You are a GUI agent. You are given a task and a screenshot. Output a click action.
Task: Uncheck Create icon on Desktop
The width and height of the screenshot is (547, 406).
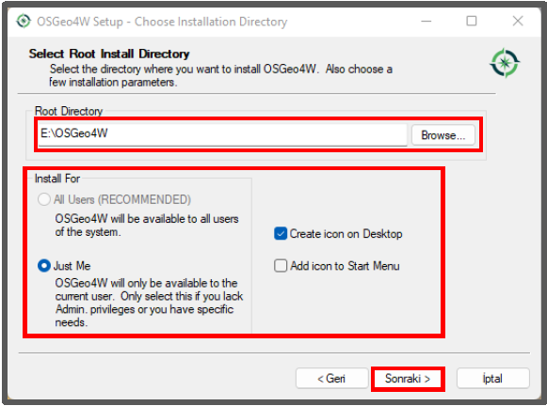[281, 234]
